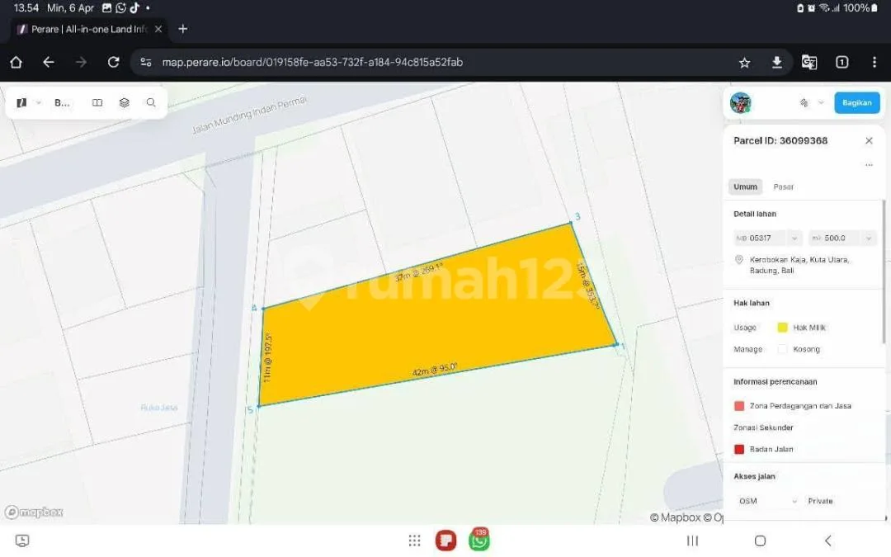Click the Jalan Munding Indah Permai road label

[250, 115]
